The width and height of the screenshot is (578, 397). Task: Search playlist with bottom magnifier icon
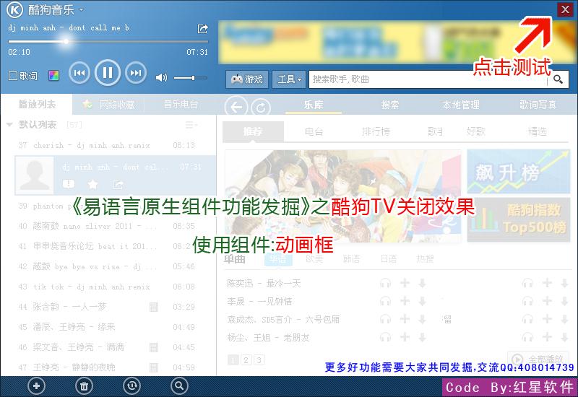tap(179, 386)
